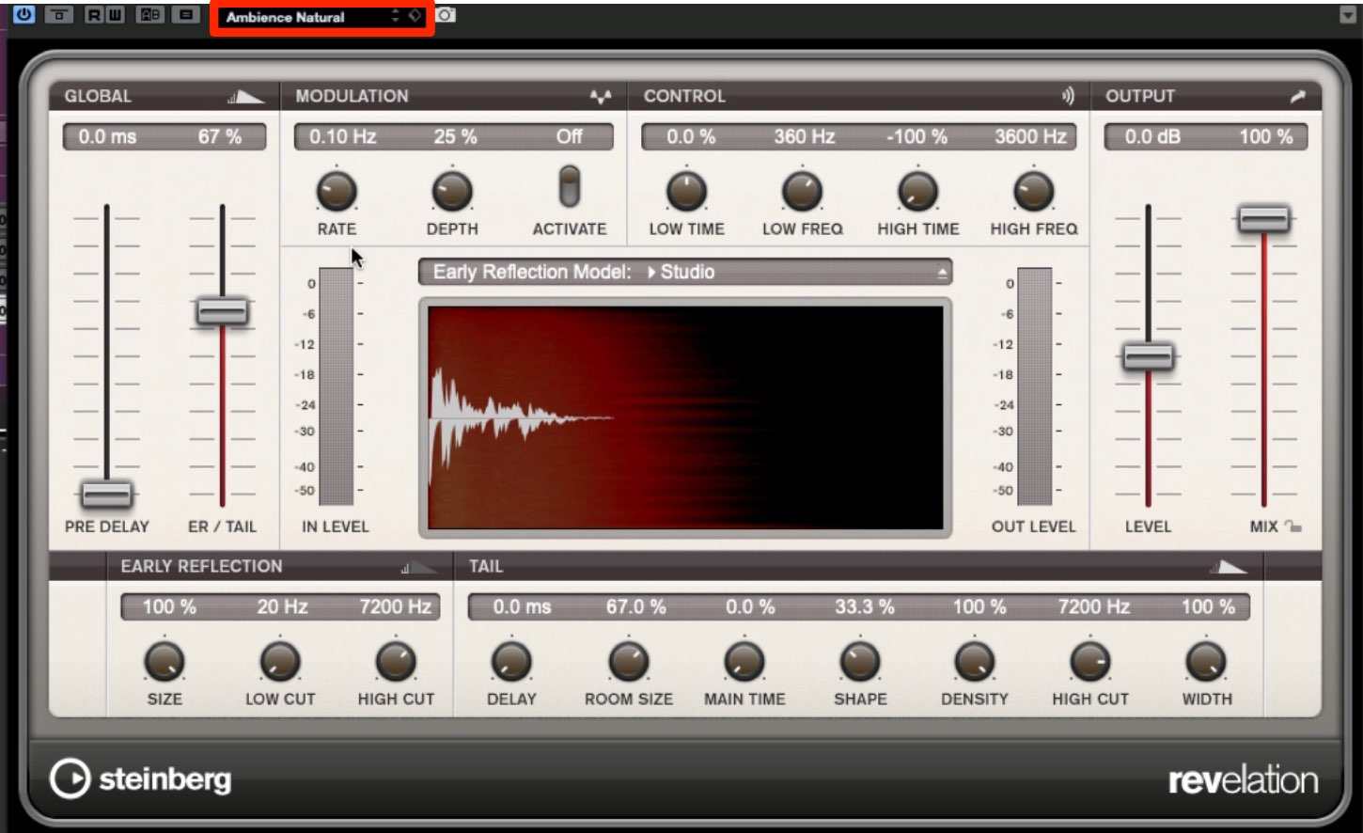
Task: Open the Early Reflection Model Studio dropdown
Action: click(685, 272)
